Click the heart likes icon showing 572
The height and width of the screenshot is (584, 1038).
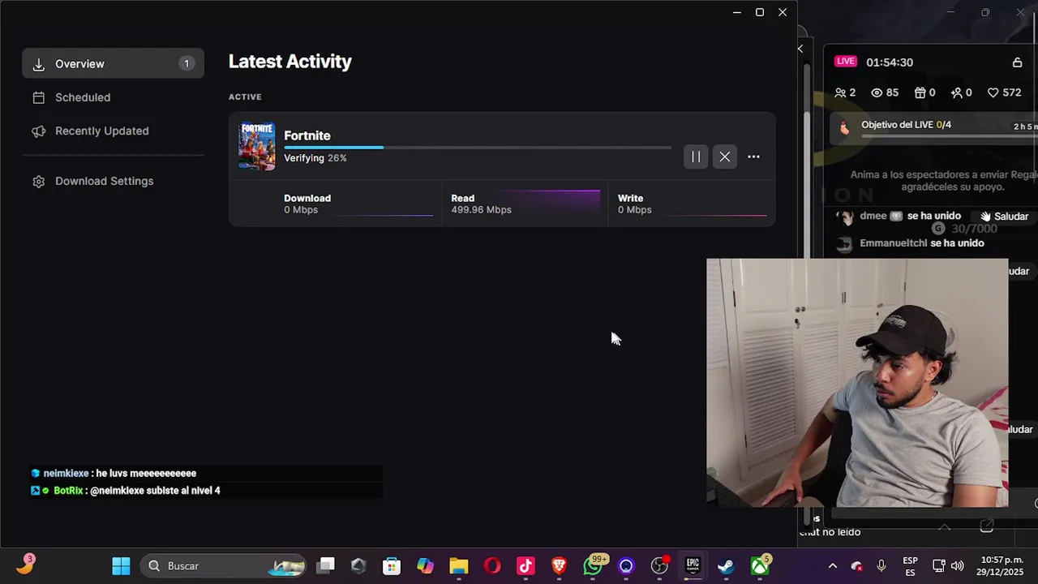(x=993, y=92)
